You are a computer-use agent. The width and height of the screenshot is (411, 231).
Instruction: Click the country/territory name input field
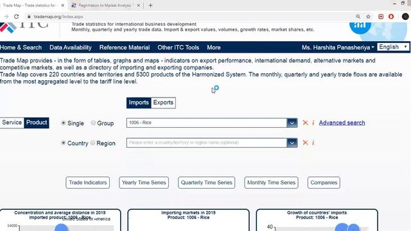[x=207, y=142]
